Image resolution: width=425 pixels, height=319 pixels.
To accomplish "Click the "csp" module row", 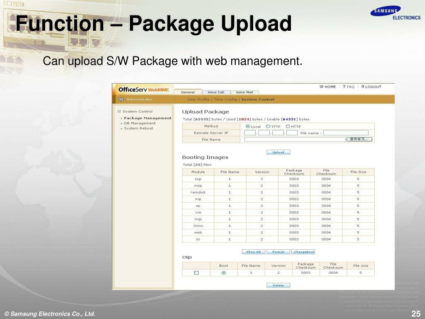I will click(278, 179).
